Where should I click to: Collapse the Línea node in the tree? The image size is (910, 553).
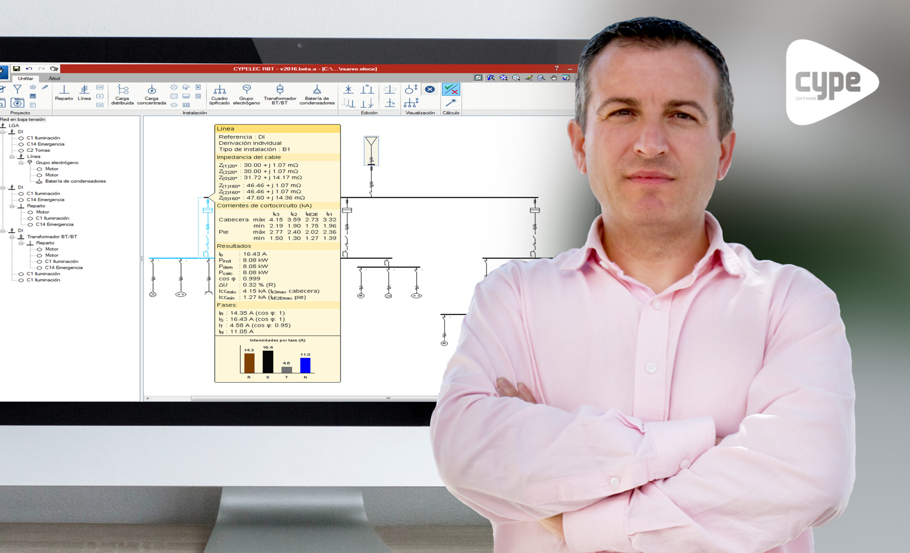click(12, 156)
